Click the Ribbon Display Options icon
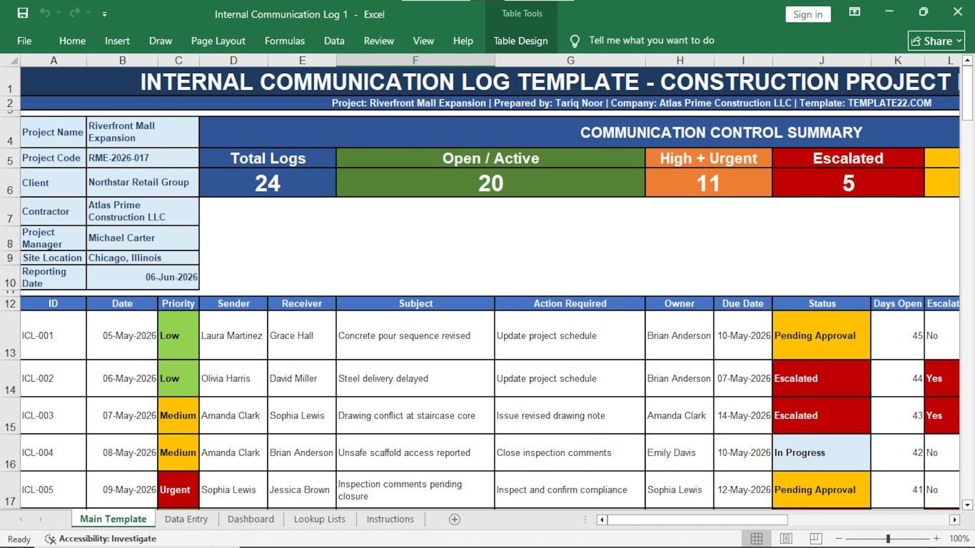The image size is (975, 548). (x=855, y=12)
